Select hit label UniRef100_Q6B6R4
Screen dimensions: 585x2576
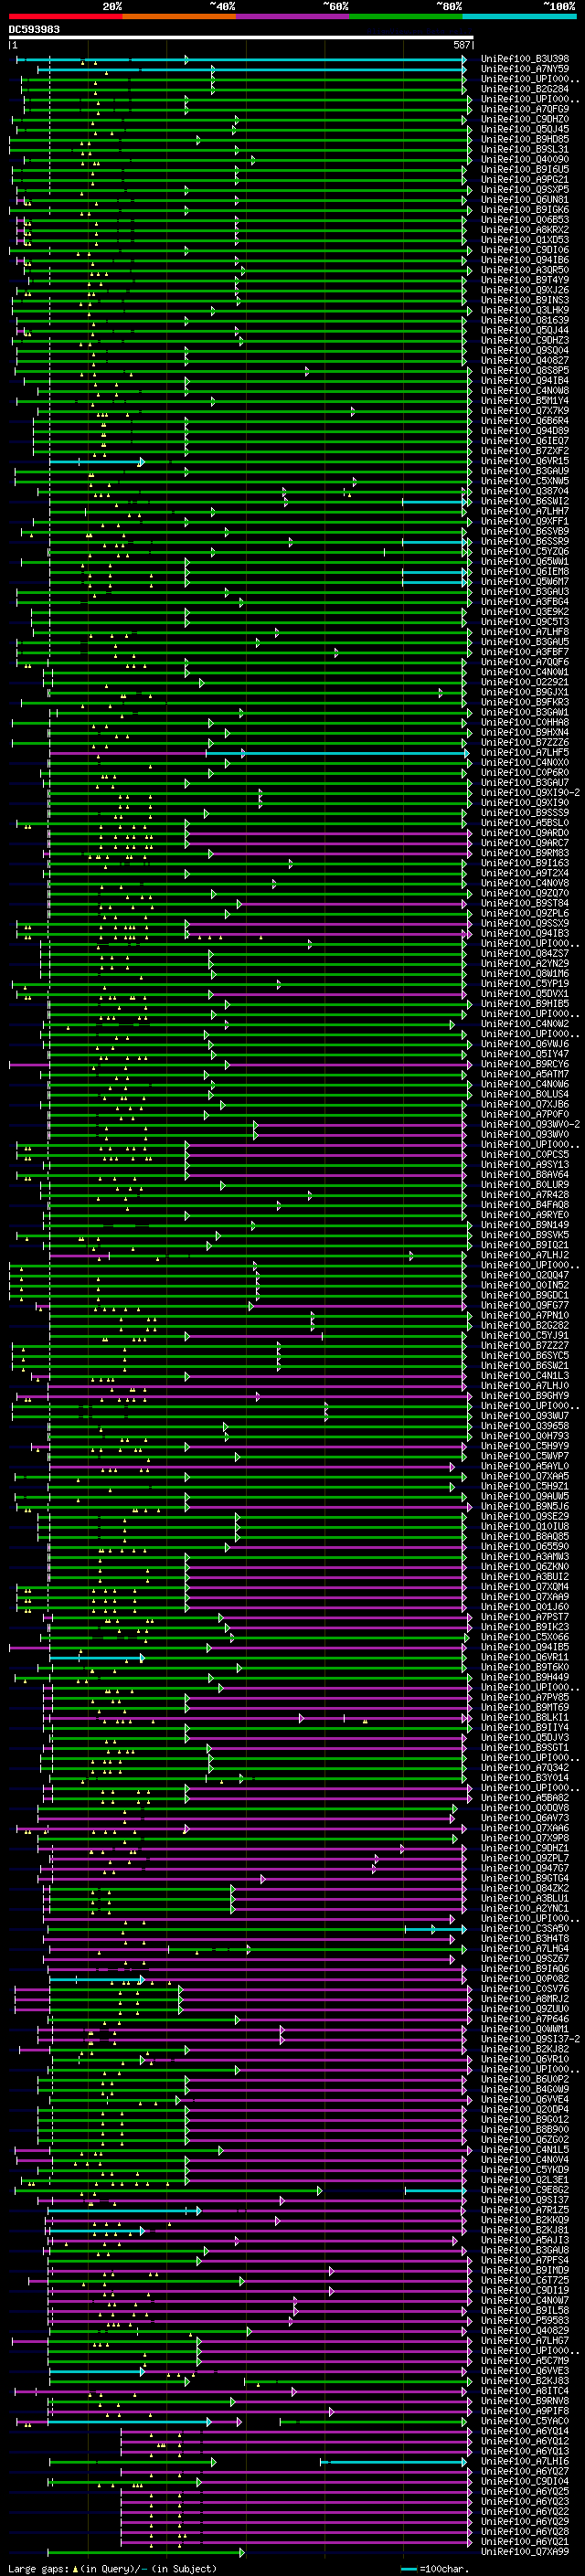click(x=525, y=421)
